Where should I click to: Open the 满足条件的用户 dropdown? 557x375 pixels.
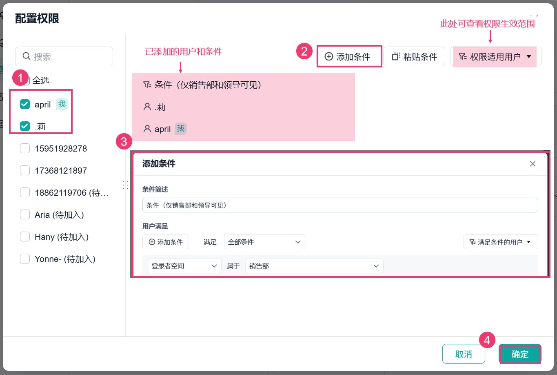pos(500,242)
